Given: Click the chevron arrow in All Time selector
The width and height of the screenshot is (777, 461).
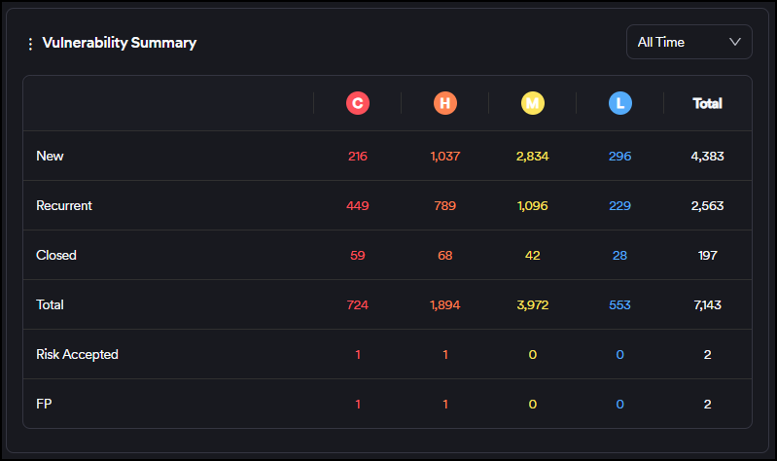Looking at the screenshot, I should tap(734, 42).
